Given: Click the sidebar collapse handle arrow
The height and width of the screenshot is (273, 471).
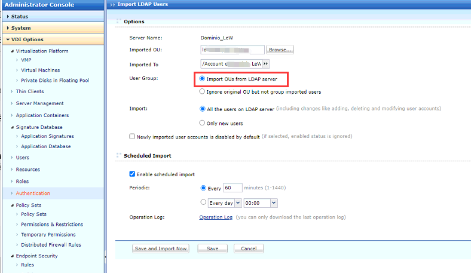Looking at the screenshot, I should tap(105, 257).
